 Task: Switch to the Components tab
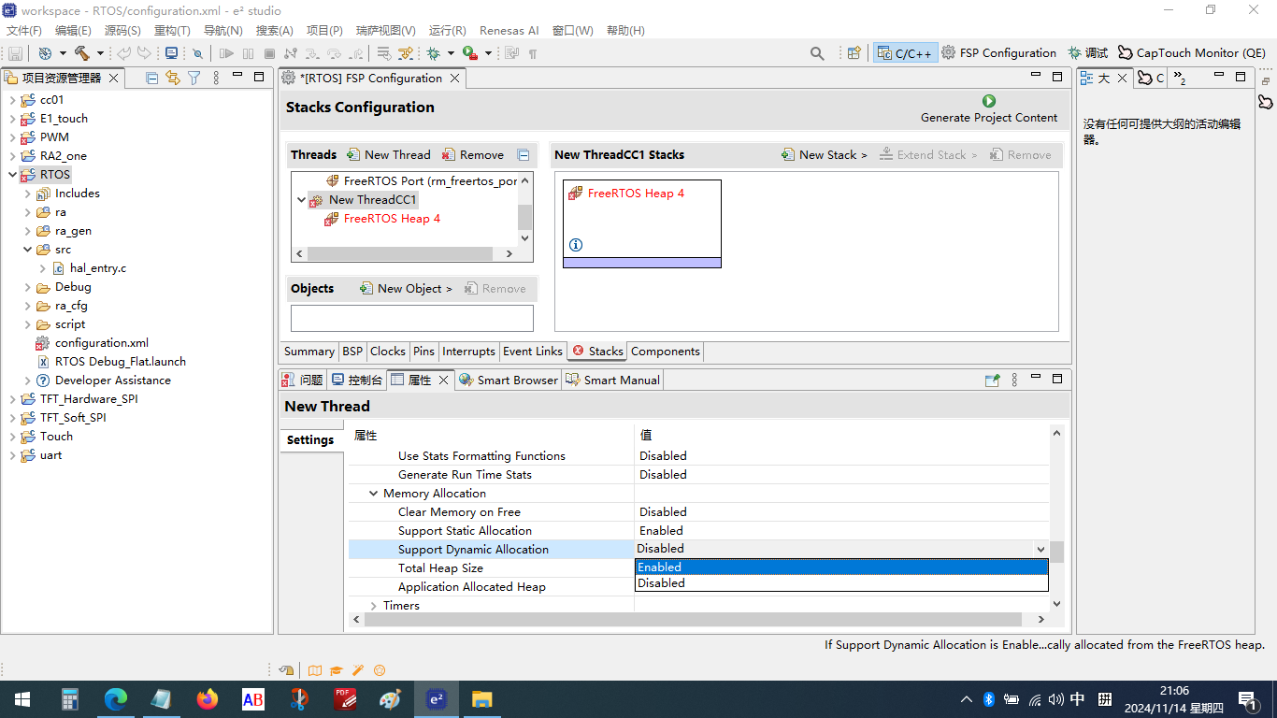click(x=666, y=352)
